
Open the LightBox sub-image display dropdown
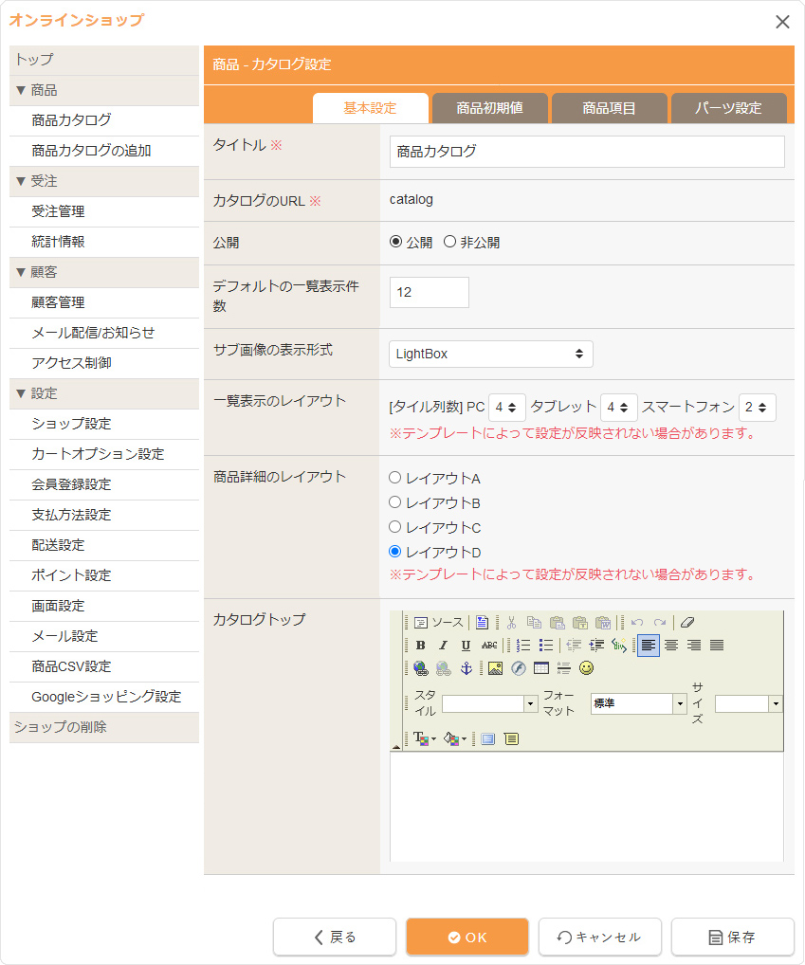pos(491,354)
